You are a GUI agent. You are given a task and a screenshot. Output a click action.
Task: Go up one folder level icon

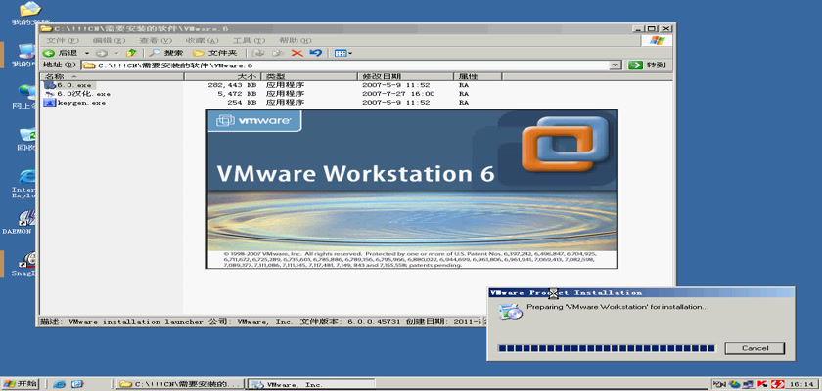point(131,53)
